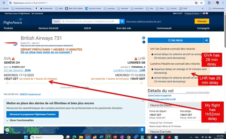Open Chrome's three-dot menu
Screen dimensions: 226x139
coord(223,3)
